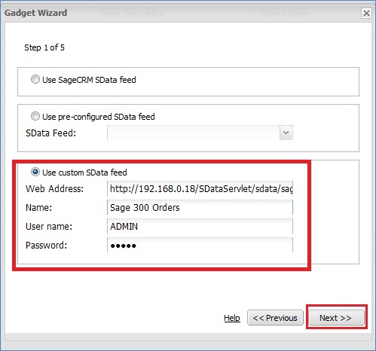
Task: Select Use pre-configured SData feed option
Action: [35, 116]
